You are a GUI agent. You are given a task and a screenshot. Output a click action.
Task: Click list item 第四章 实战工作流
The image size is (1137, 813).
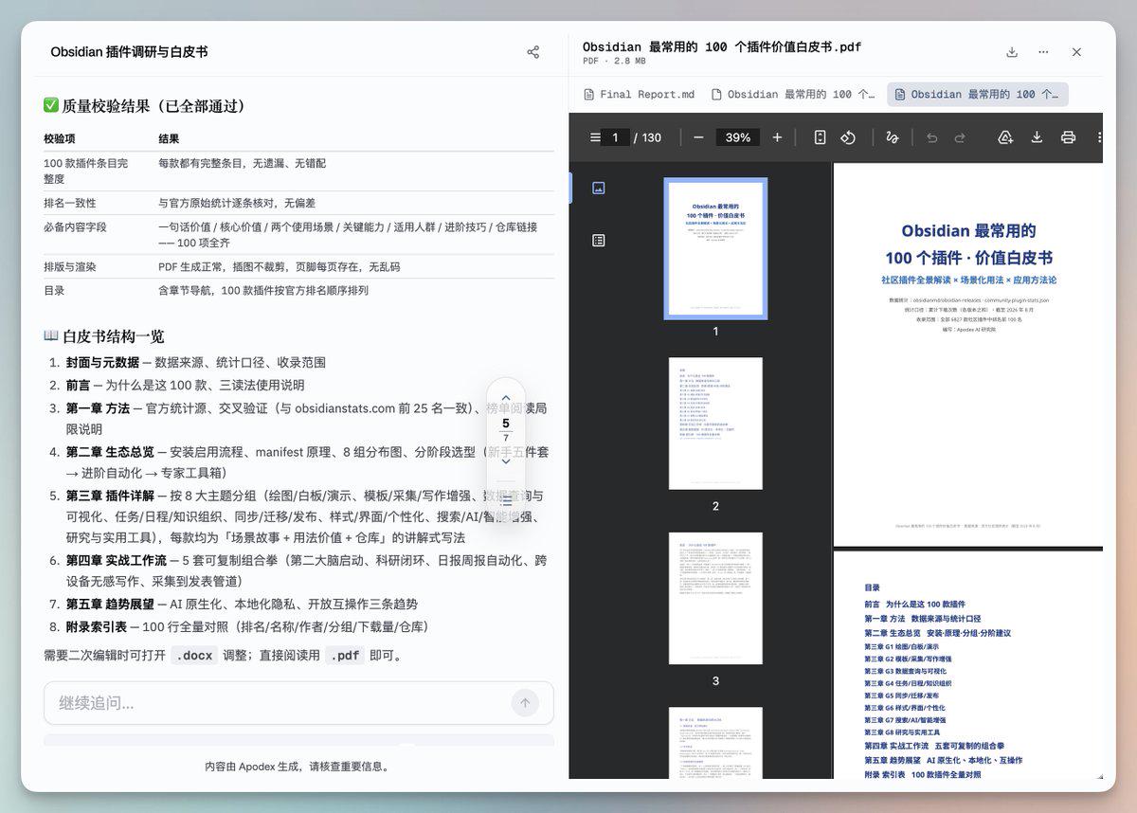point(116,560)
